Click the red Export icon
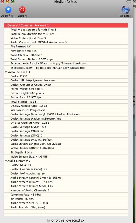The height and width of the screenshot is (223, 136). coord(22,10)
